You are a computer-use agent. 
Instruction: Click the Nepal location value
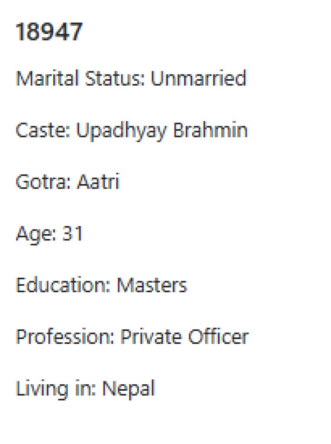129,389
